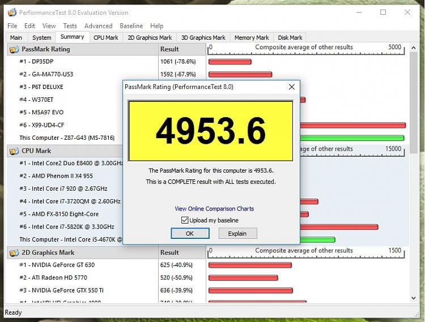The width and height of the screenshot is (425, 322).
Task: Click the Ready status bar text
Action: tap(13, 313)
